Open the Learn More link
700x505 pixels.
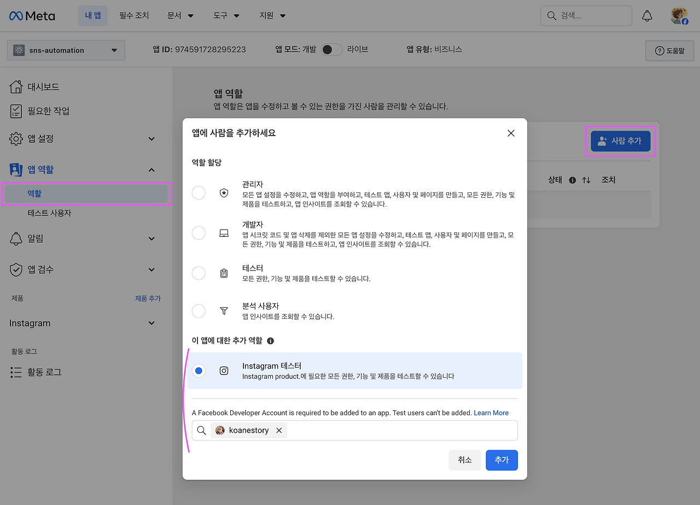(x=491, y=413)
